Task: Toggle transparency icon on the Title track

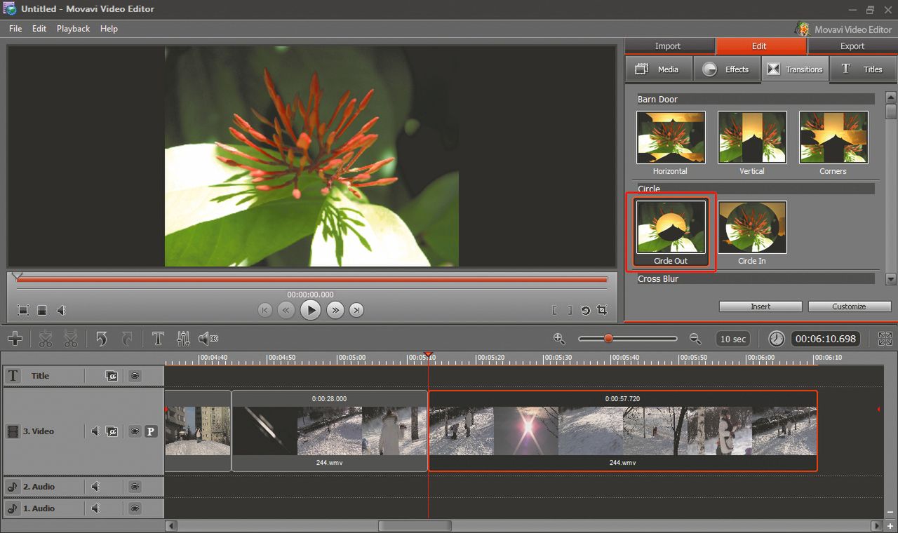Action: [x=112, y=376]
